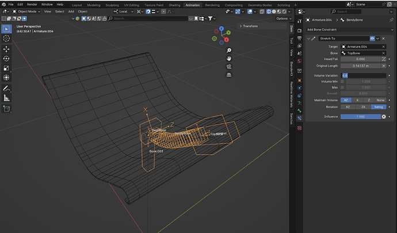The image size is (397, 233).
Task: Toggle proportional editing in header
Action: click(x=163, y=12)
